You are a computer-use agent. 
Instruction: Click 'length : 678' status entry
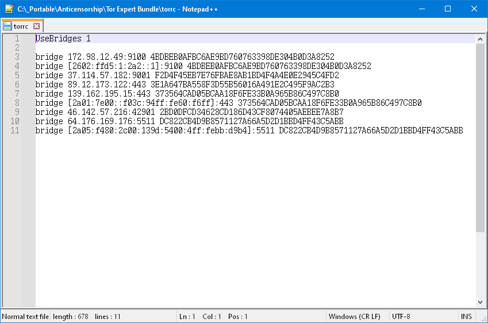click(x=70, y=317)
